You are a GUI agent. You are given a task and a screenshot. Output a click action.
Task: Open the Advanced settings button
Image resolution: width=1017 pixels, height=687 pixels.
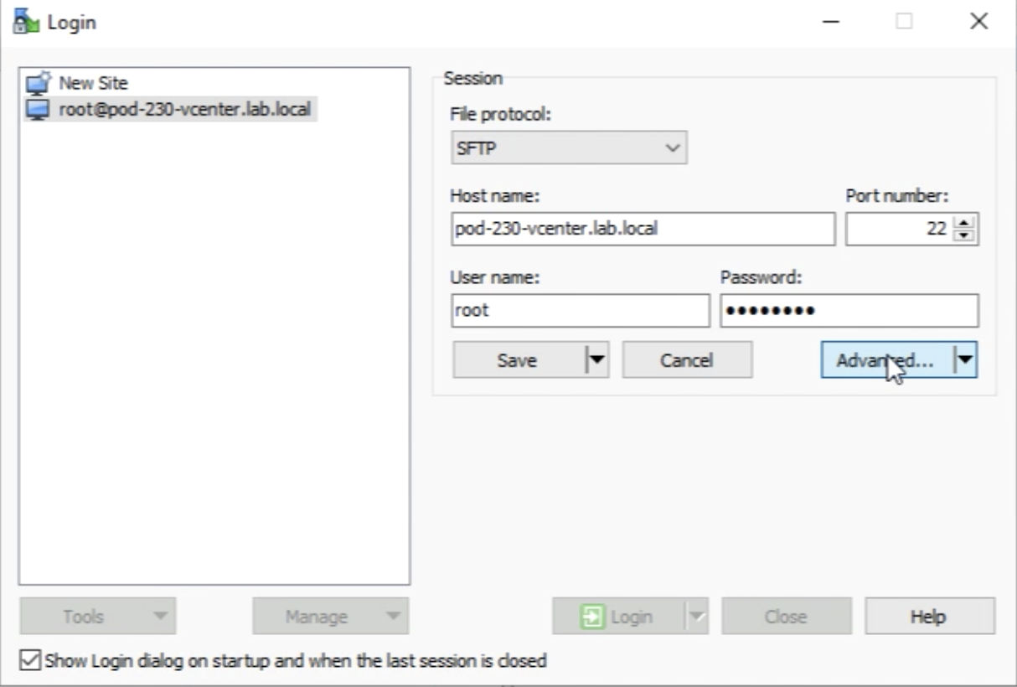[886, 360]
